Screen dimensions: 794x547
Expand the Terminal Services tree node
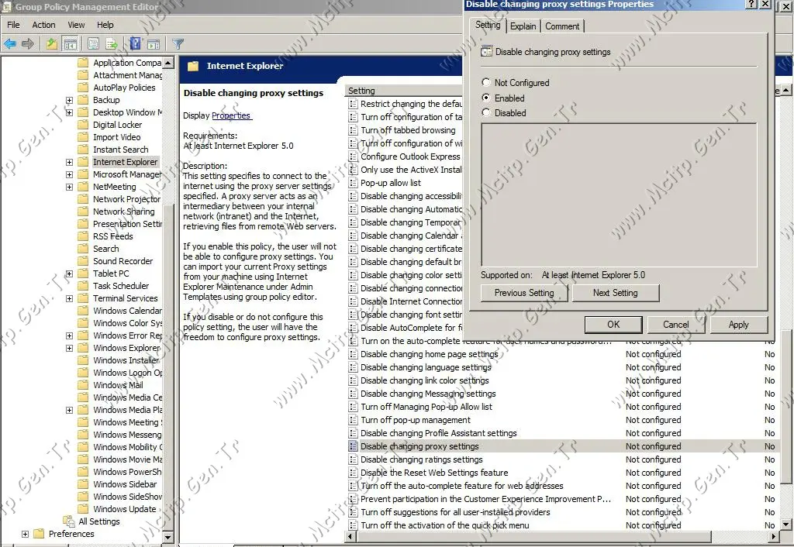tap(69, 298)
